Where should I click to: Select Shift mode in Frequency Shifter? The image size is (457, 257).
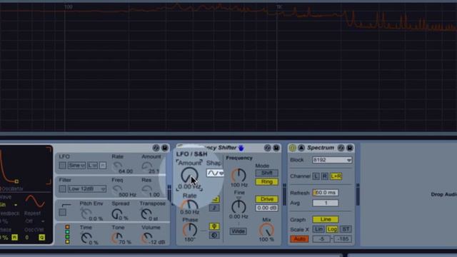[x=266, y=173]
